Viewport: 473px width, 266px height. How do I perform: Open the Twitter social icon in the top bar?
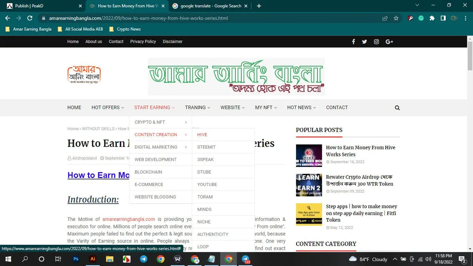364,42
